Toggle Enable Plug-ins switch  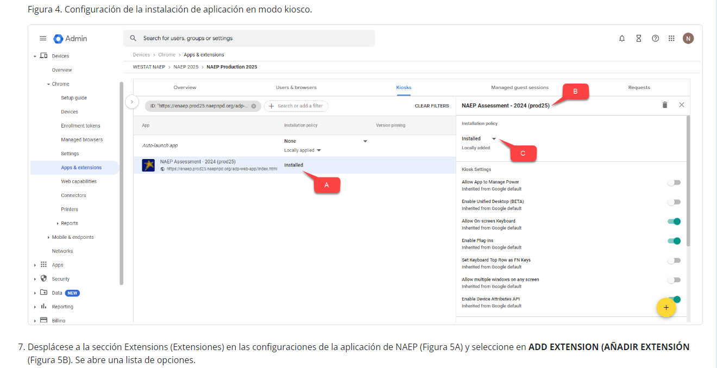click(674, 241)
